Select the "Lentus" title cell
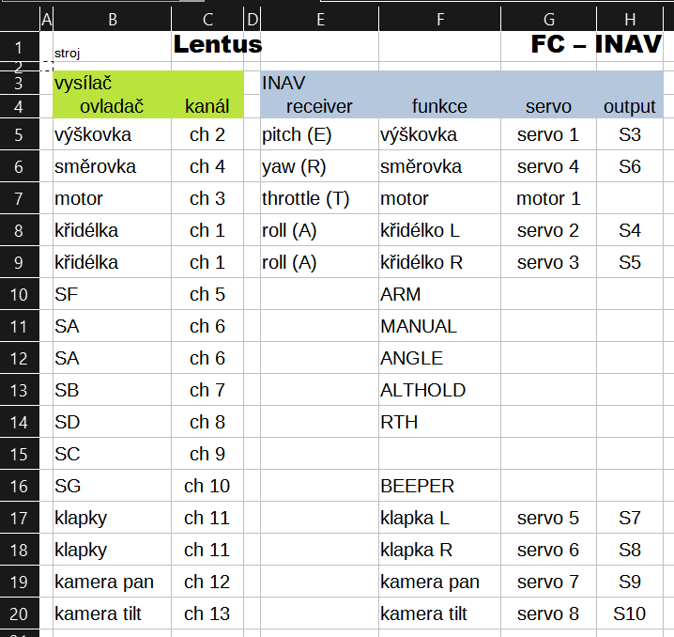Viewport: 674px width, 637px height. [x=218, y=44]
